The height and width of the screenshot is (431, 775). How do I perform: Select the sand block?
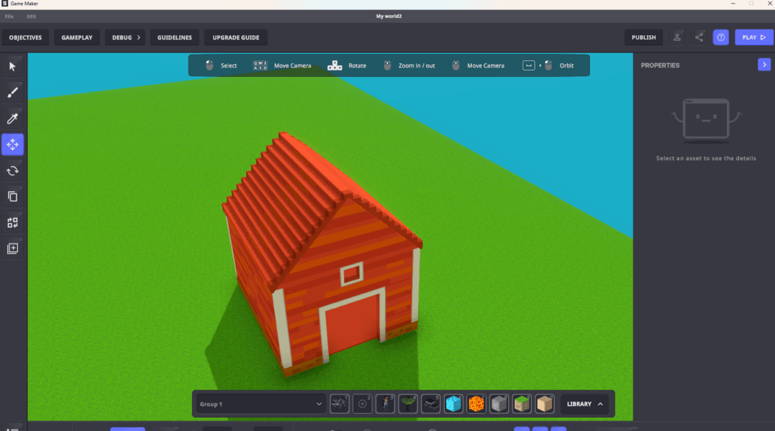click(544, 404)
